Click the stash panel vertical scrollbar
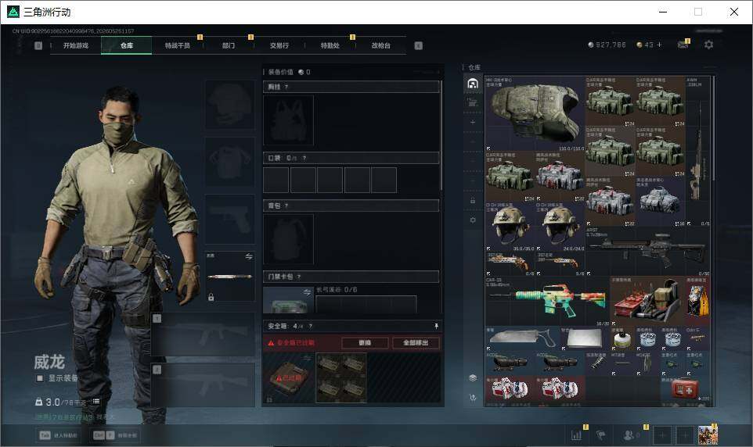 (x=713, y=128)
